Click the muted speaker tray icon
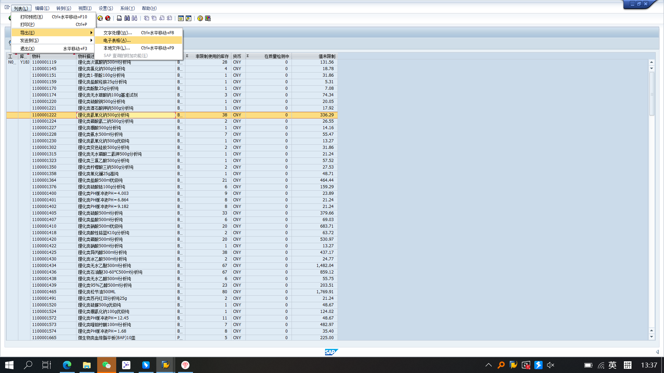Image resolution: width=664 pixels, height=373 pixels. pos(551,365)
